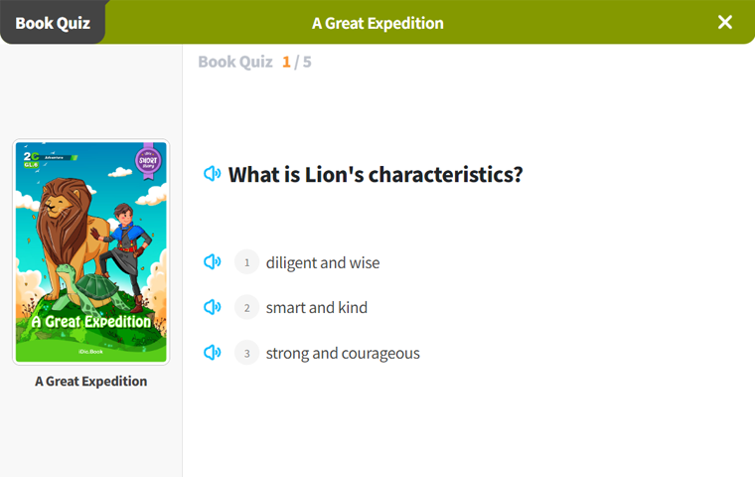This screenshot has width=755, height=477.
Task: Select the numbered circle for option 2
Action: [246, 307]
